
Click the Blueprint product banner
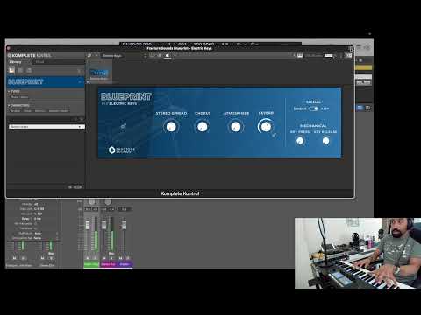46,82
